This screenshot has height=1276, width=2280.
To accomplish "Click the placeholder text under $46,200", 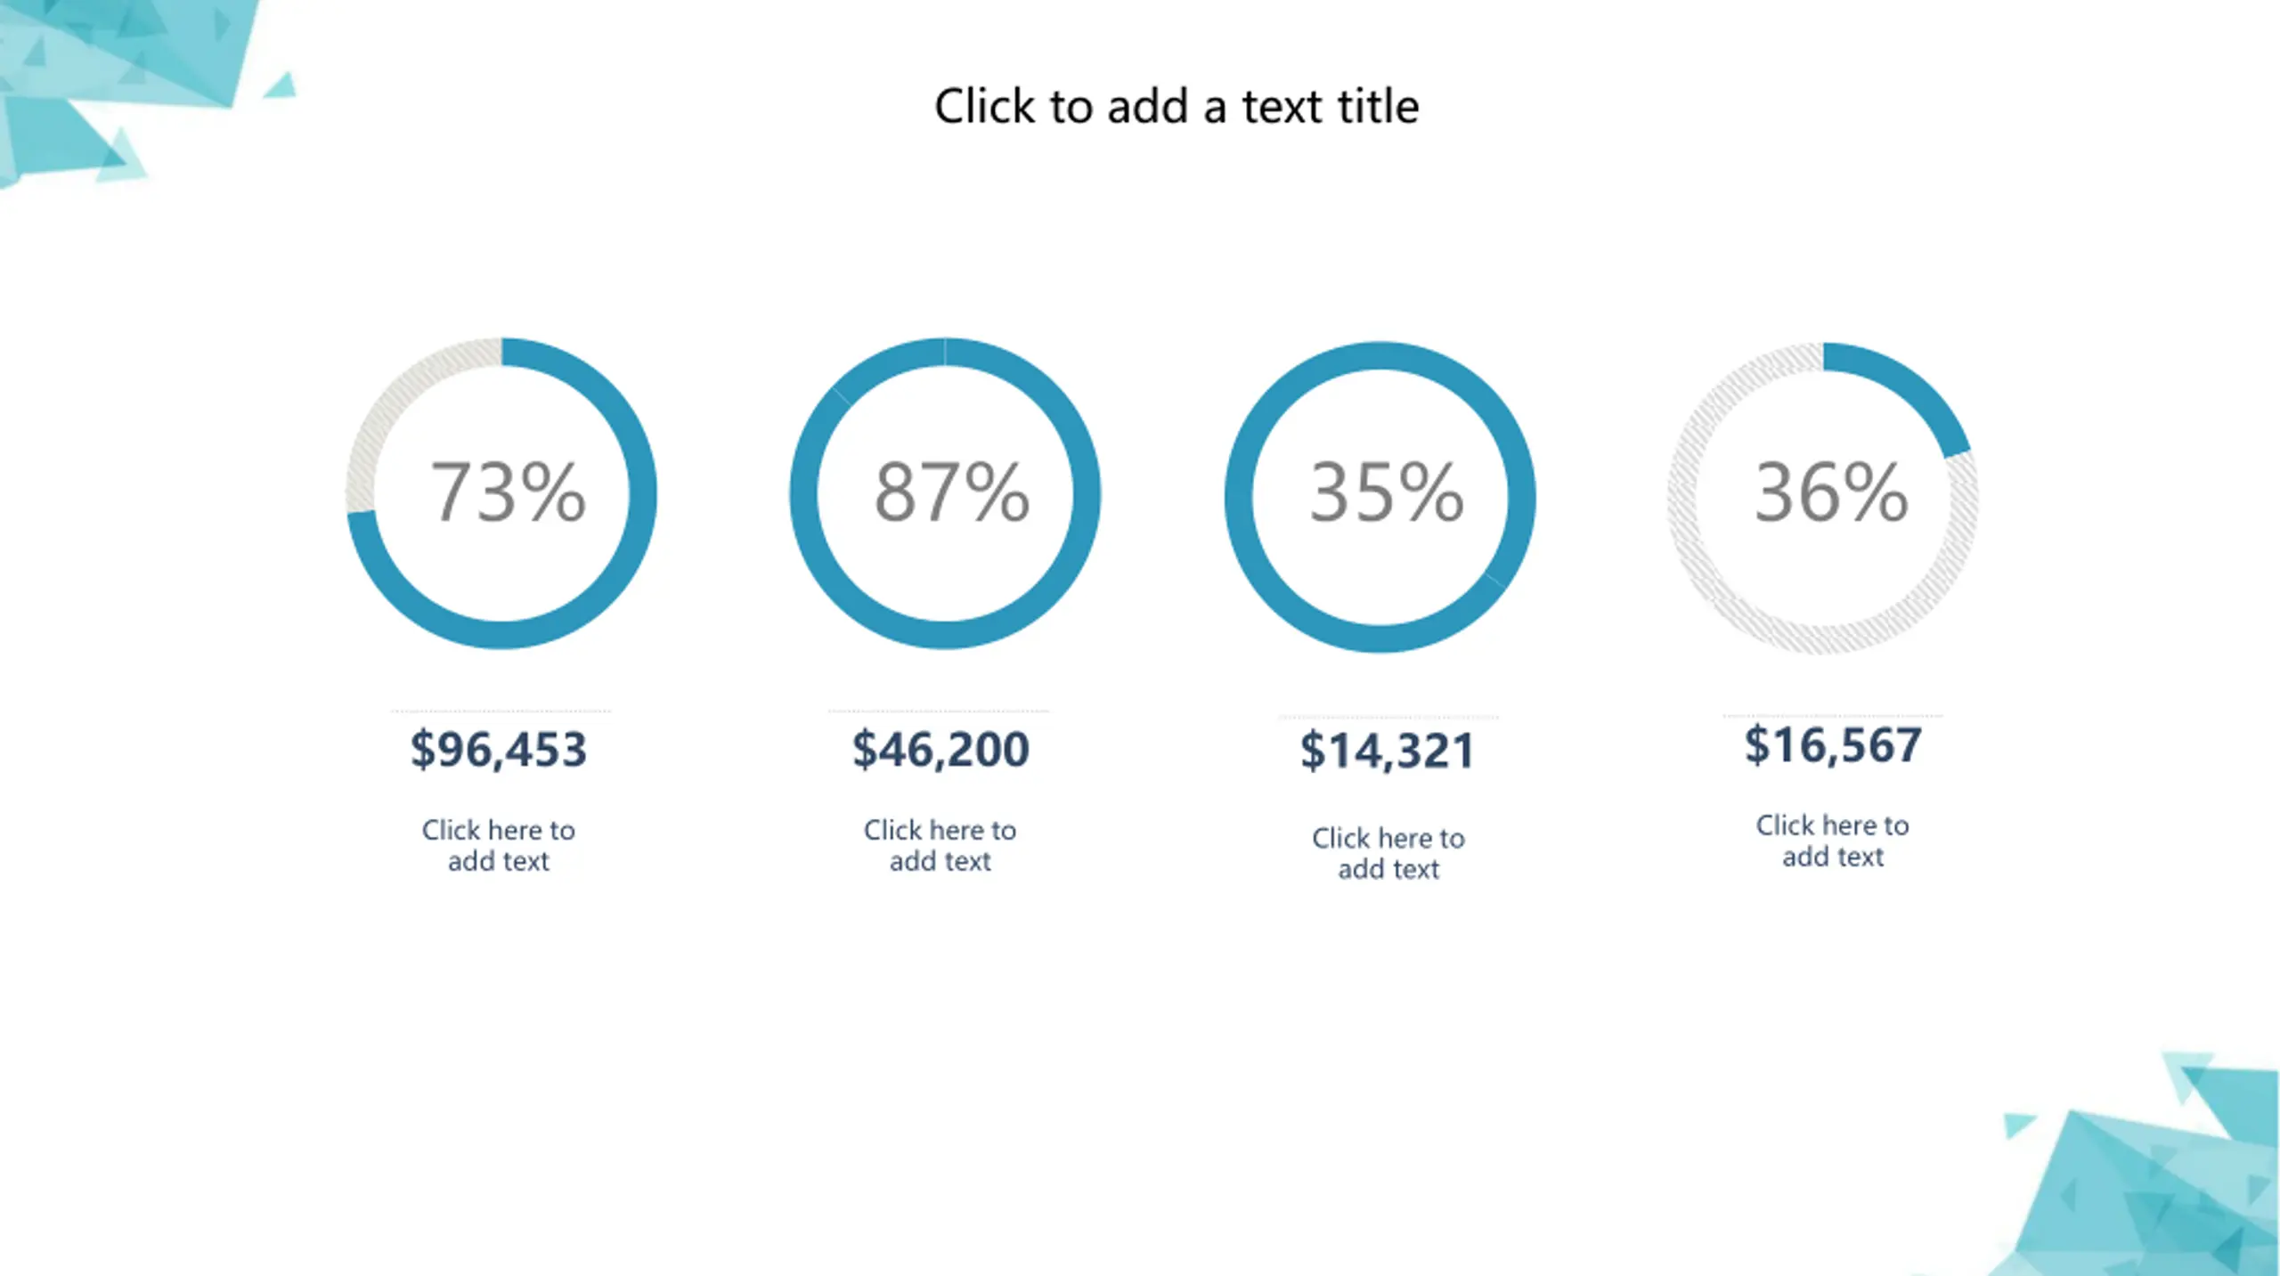I will point(940,845).
